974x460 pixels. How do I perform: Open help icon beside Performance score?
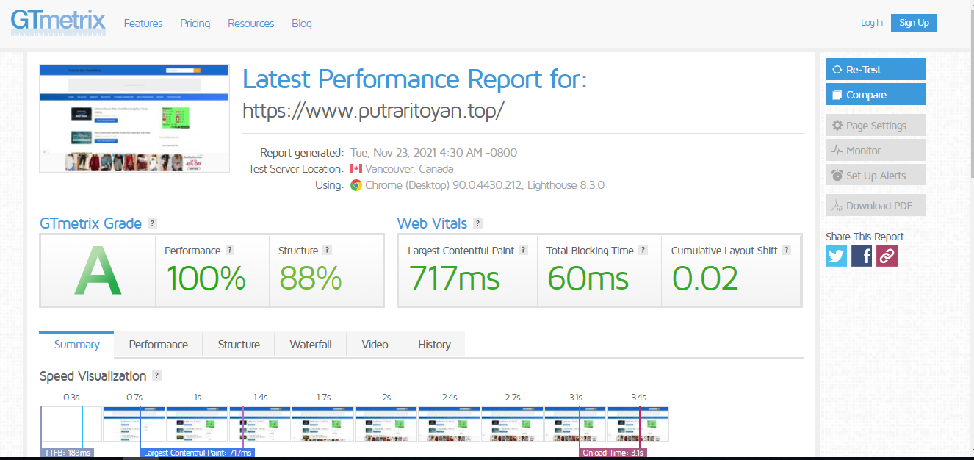point(230,250)
